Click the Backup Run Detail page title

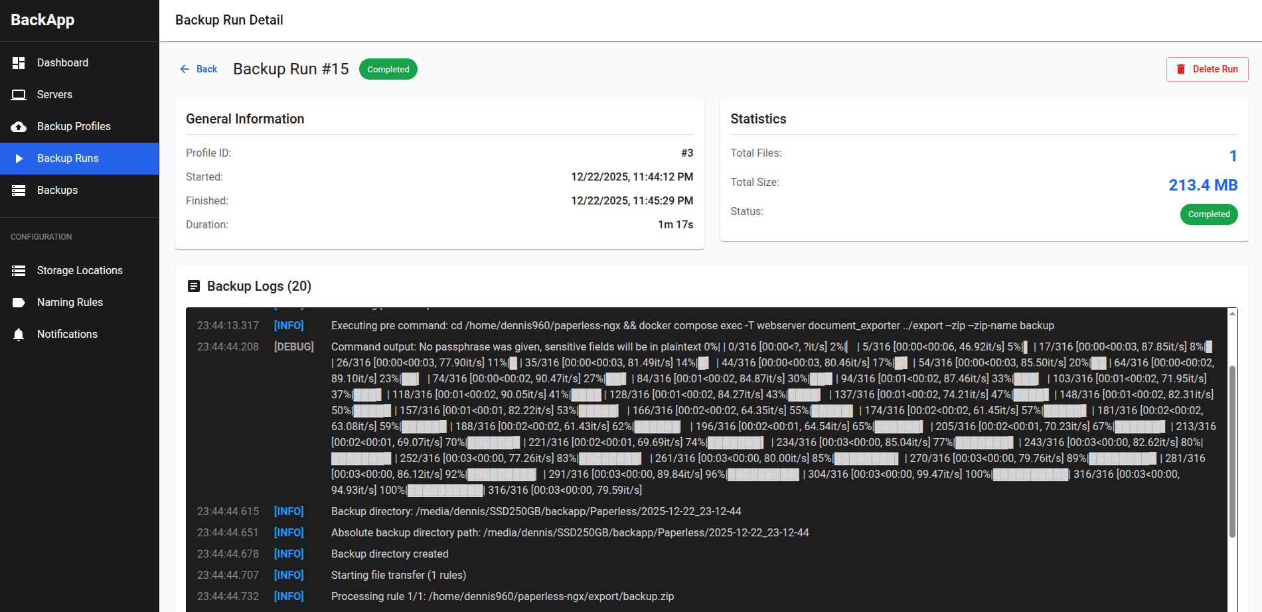(x=229, y=20)
